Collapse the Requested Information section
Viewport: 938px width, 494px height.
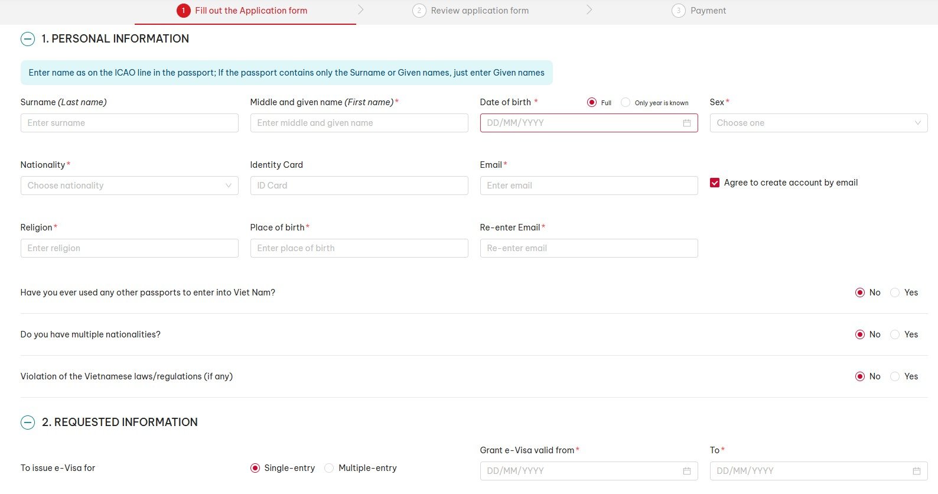coord(28,422)
